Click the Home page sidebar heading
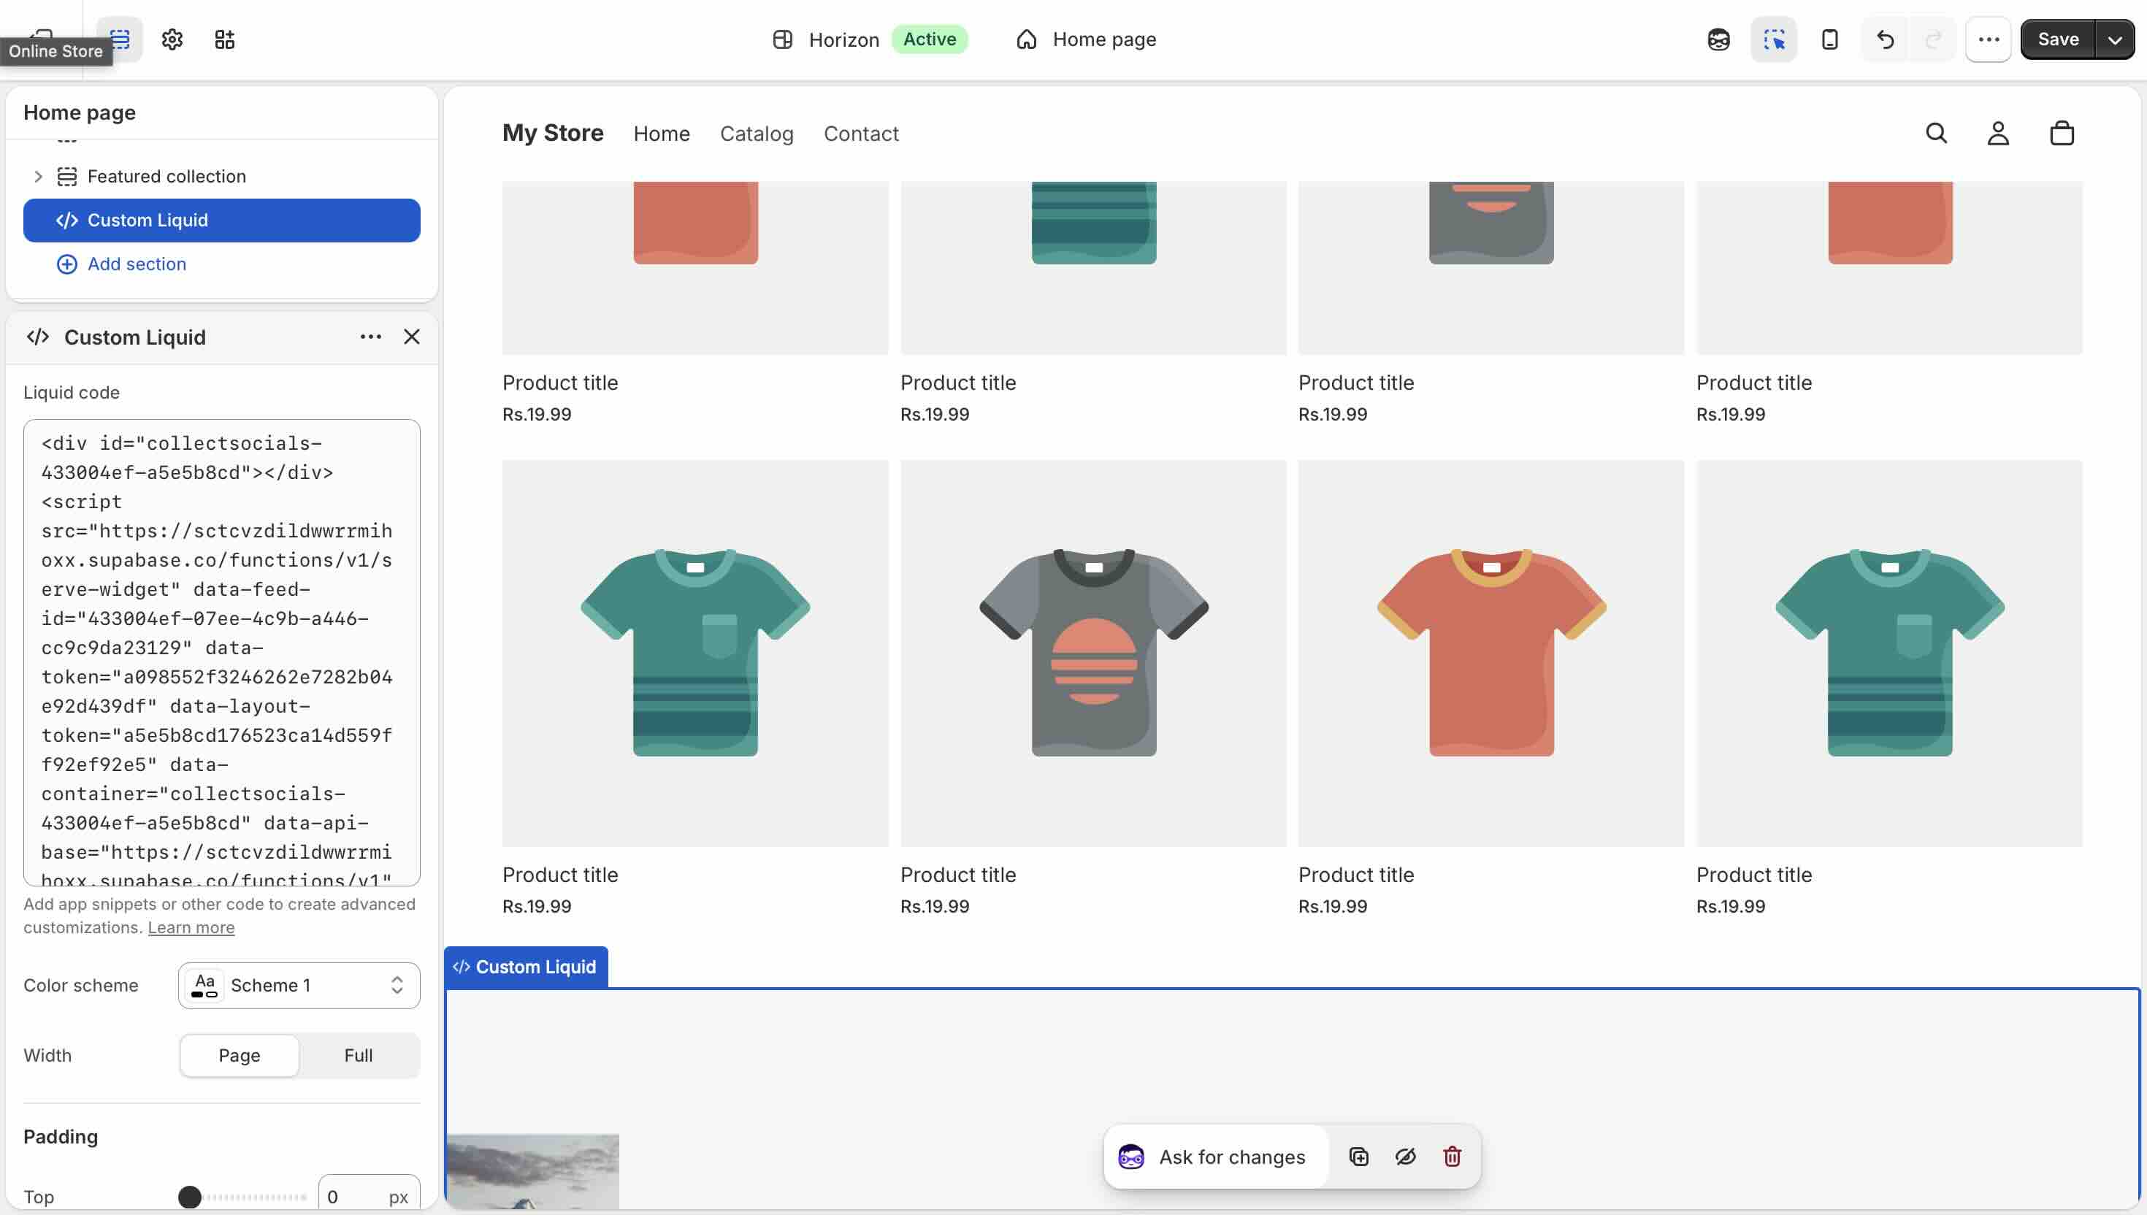2147x1215 pixels. click(x=80, y=112)
